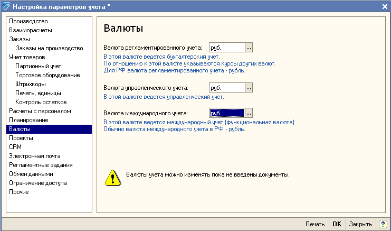The height and width of the screenshot is (231, 391).
Task: Click hint about курсы других валют
Action: (x=189, y=63)
